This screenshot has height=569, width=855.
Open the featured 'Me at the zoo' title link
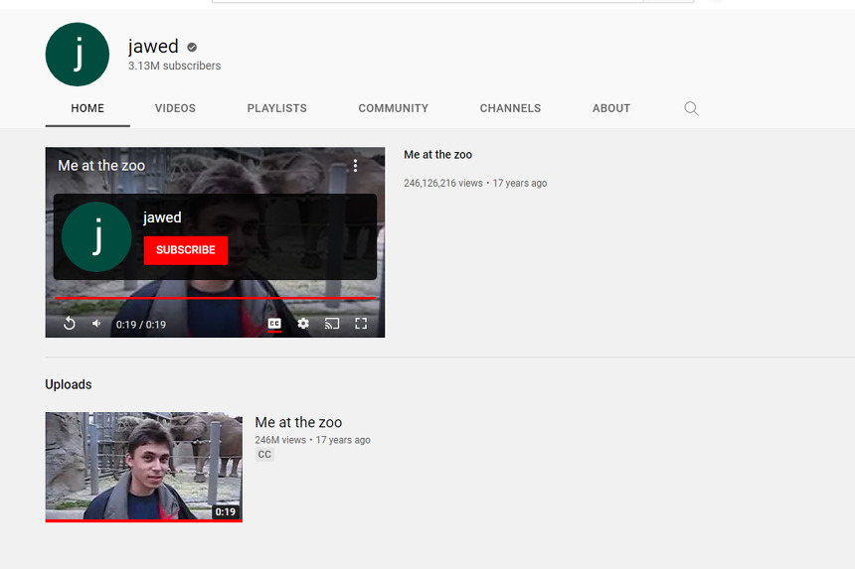point(437,155)
